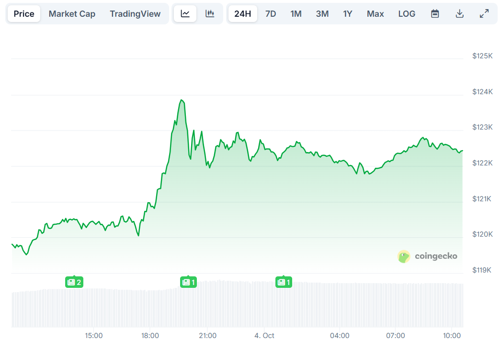Switch to the Price tab
This screenshot has height=350, width=501.
(24, 14)
